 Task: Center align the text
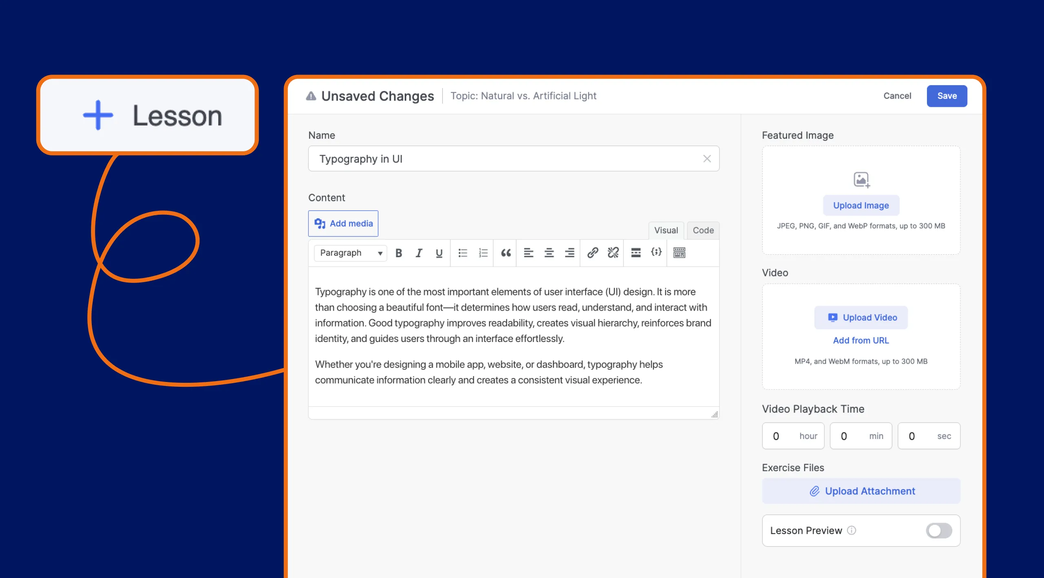(549, 253)
